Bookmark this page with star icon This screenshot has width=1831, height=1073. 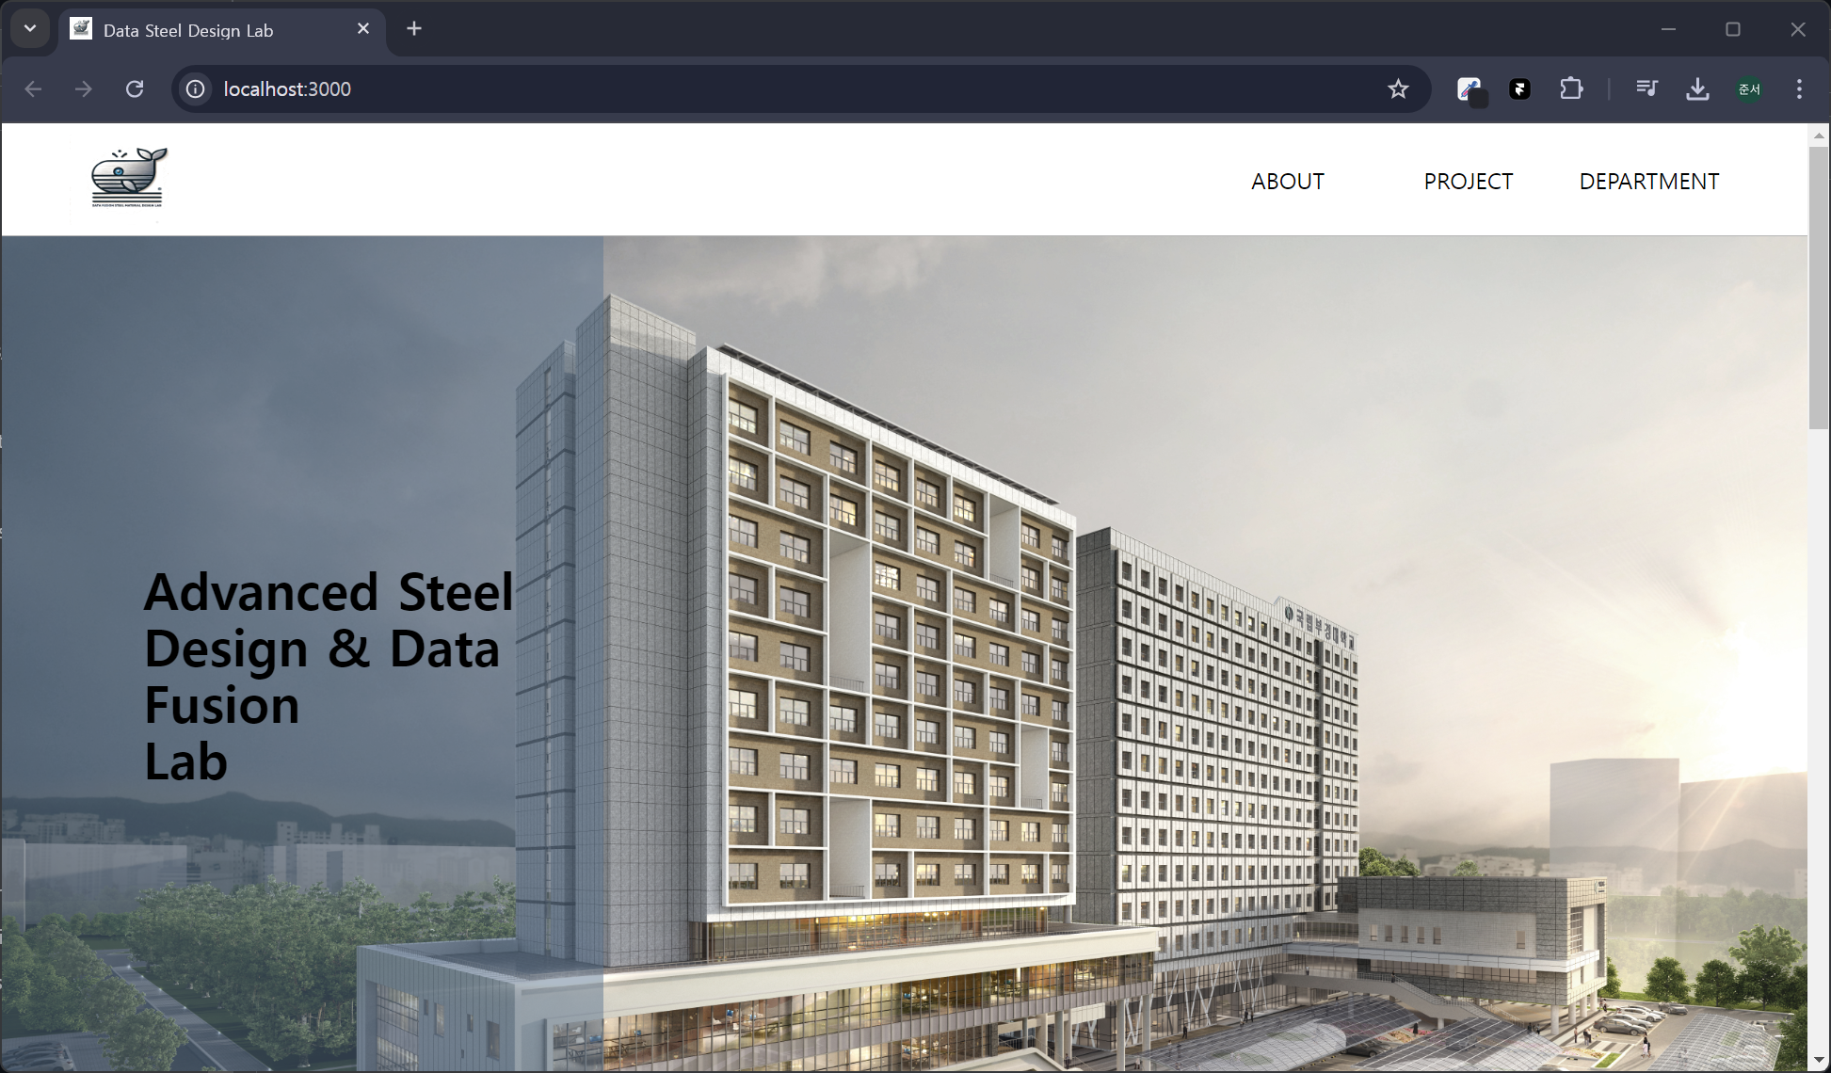1398,88
